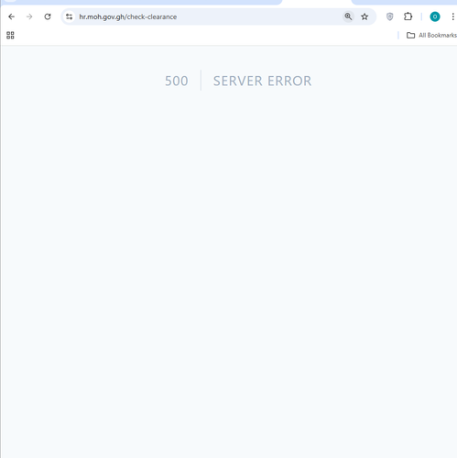This screenshot has width=457, height=458.
Task: Go back to the previous page
Action: point(11,16)
